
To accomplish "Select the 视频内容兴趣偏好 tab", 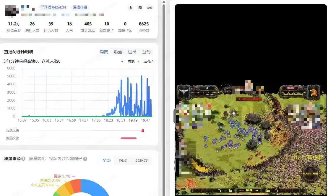I will [x=66, y=159].
